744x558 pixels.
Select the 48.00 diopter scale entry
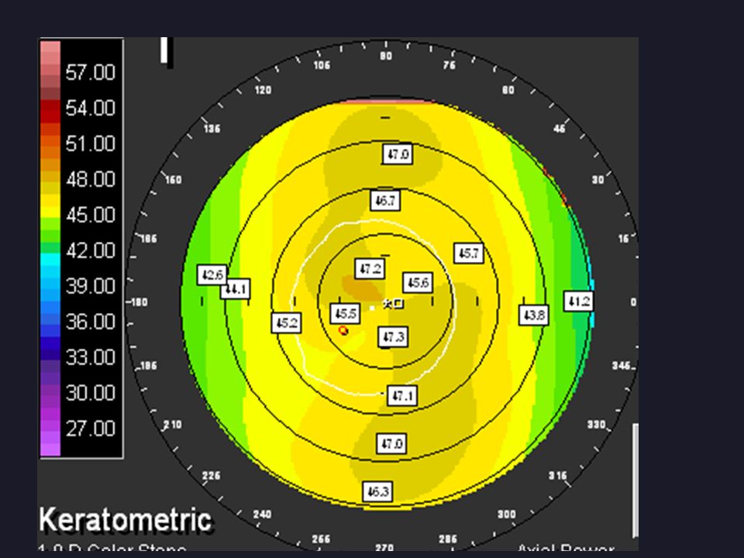(x=90, y=179)
